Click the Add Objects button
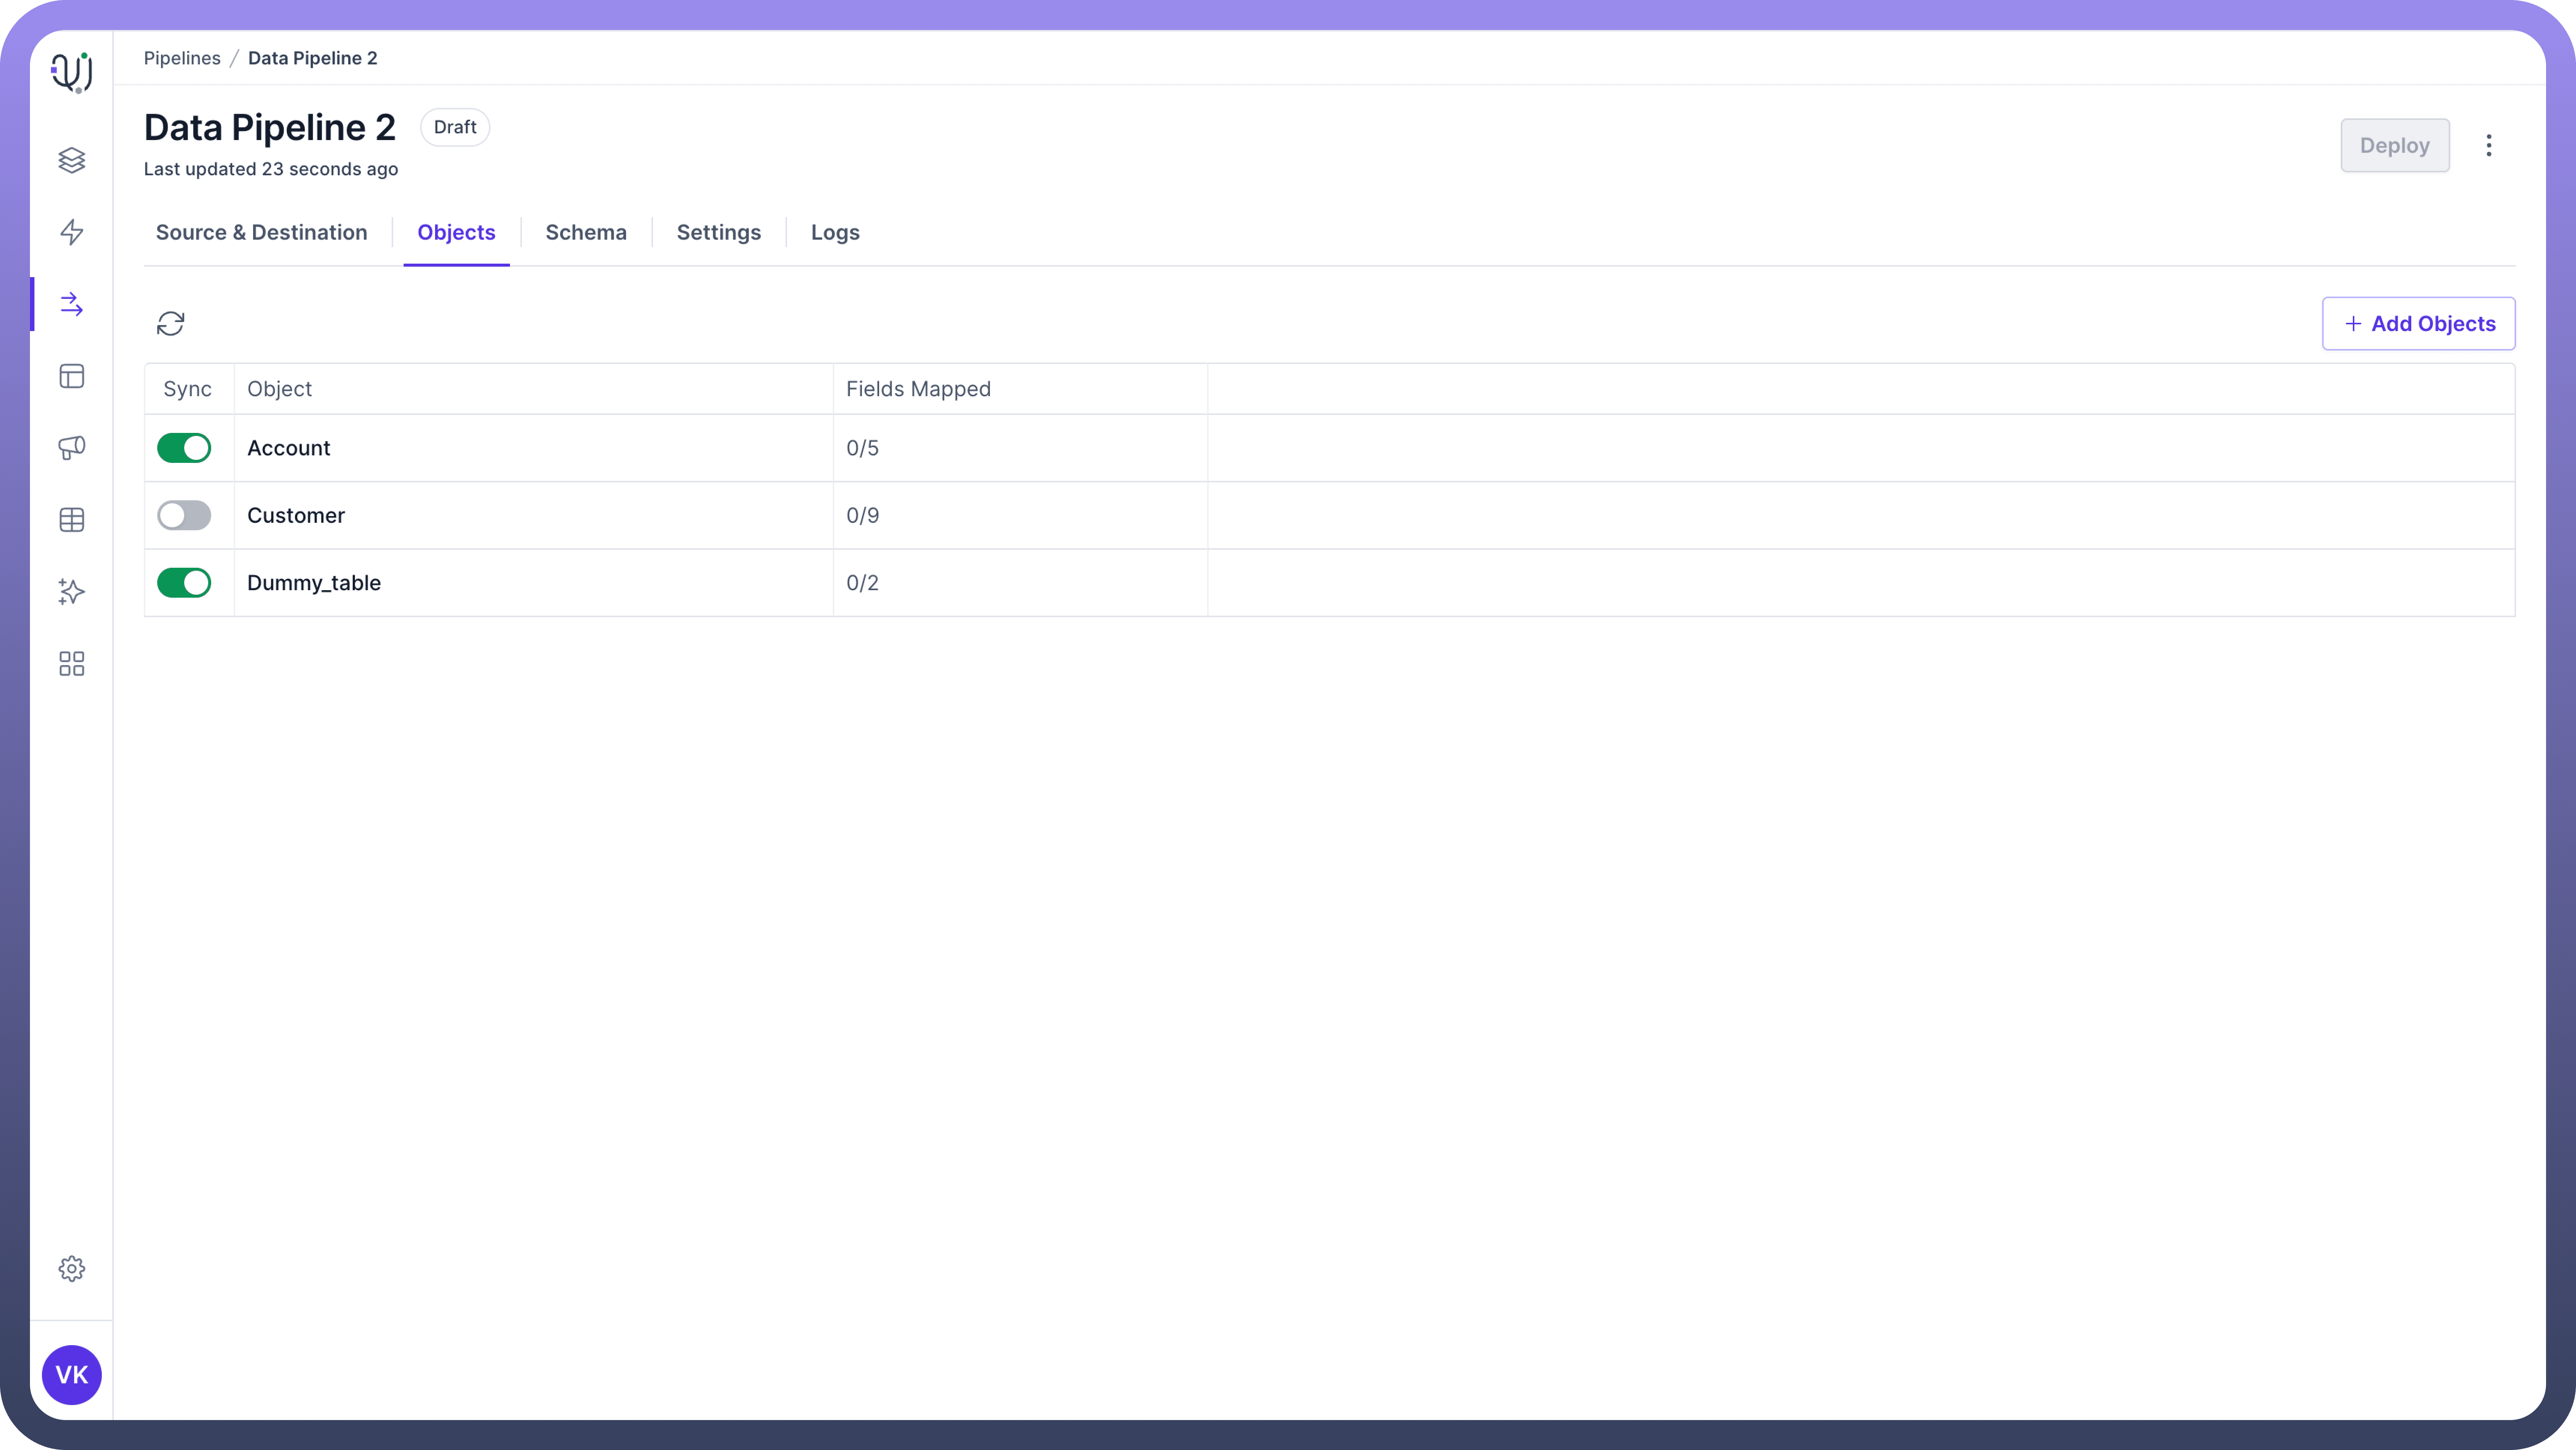2576x1450 pixels. pyautogui.click(x=2418, y=323)
